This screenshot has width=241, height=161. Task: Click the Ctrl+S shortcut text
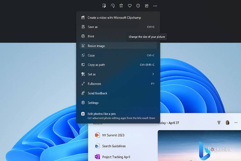(151, 27)
